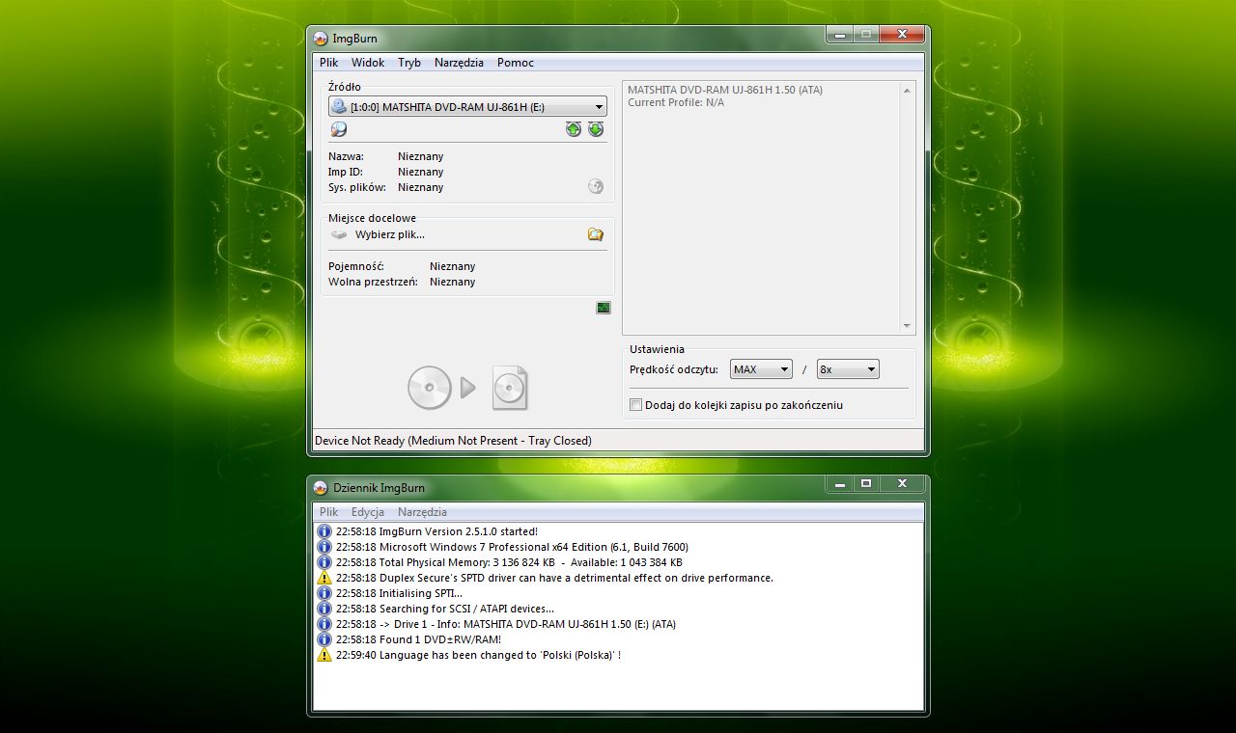This screenshot has height=733, width=1236.
Task: Select the Total Physical Memory log line
Action: coord(509,562)
